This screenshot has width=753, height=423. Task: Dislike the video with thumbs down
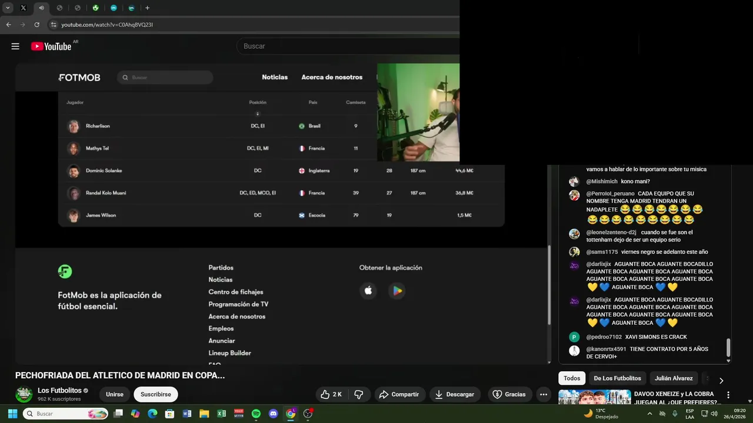click(x=358, y=394)
